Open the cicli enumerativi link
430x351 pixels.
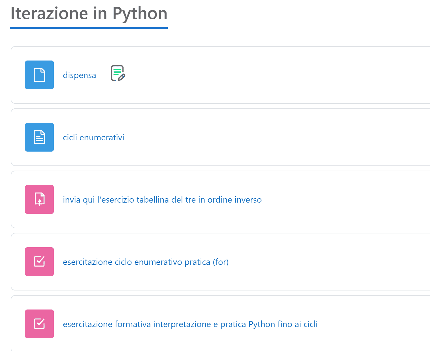(93, 137)
